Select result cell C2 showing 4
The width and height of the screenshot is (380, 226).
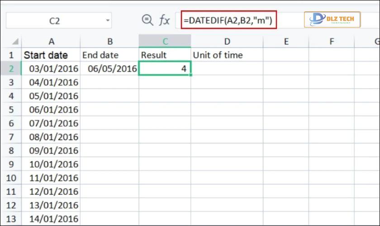point(165,69)
